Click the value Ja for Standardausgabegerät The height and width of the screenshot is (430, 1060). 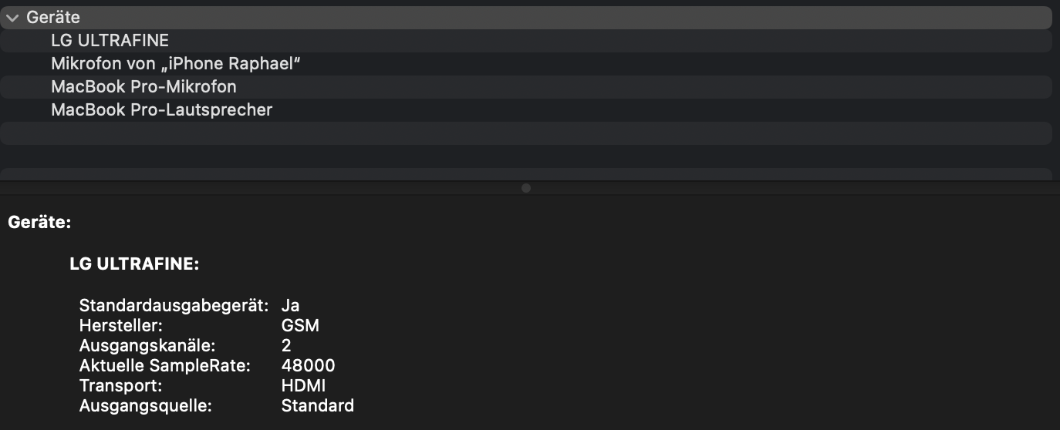[290, 305]
